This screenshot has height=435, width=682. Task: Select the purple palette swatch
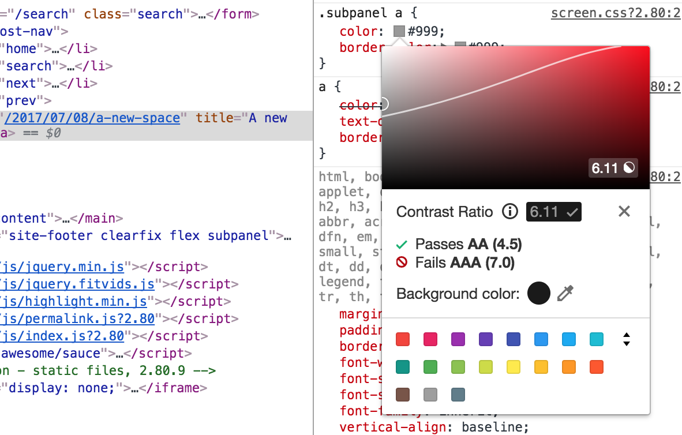(458, 339)
